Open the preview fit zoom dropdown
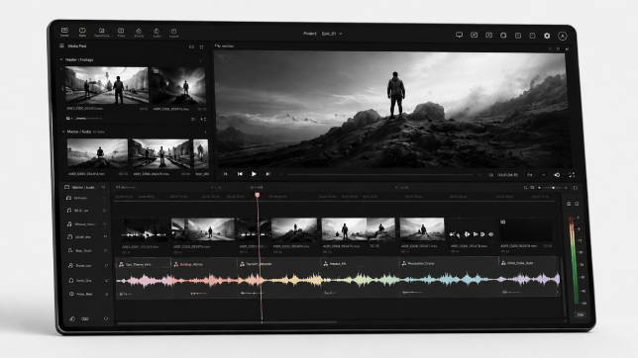Viewport: 638px width, 358px height. point(544,175)
